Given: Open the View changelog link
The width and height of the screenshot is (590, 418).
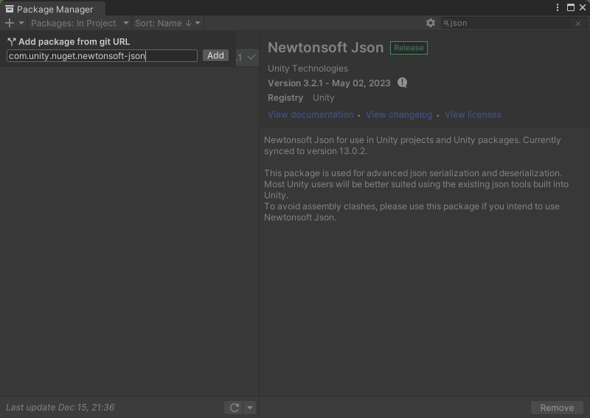Looking at the screenshot, I should [x=399, y=115].
